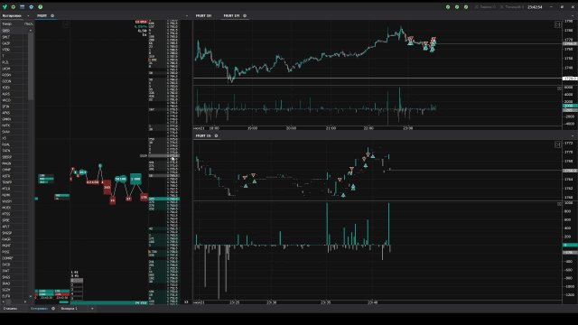The height and width of the screenshot is (325, 578).
Task: Open the Стаканы bottom tab
Action: pyautogui.click(x=10, y=309)
